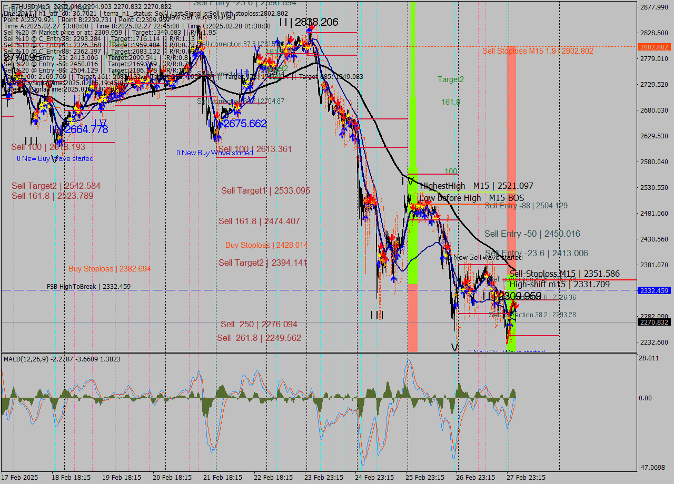Click the HighestHigh M15 2521.097 label
674x484 pixels.
click(x=475, y=186)
